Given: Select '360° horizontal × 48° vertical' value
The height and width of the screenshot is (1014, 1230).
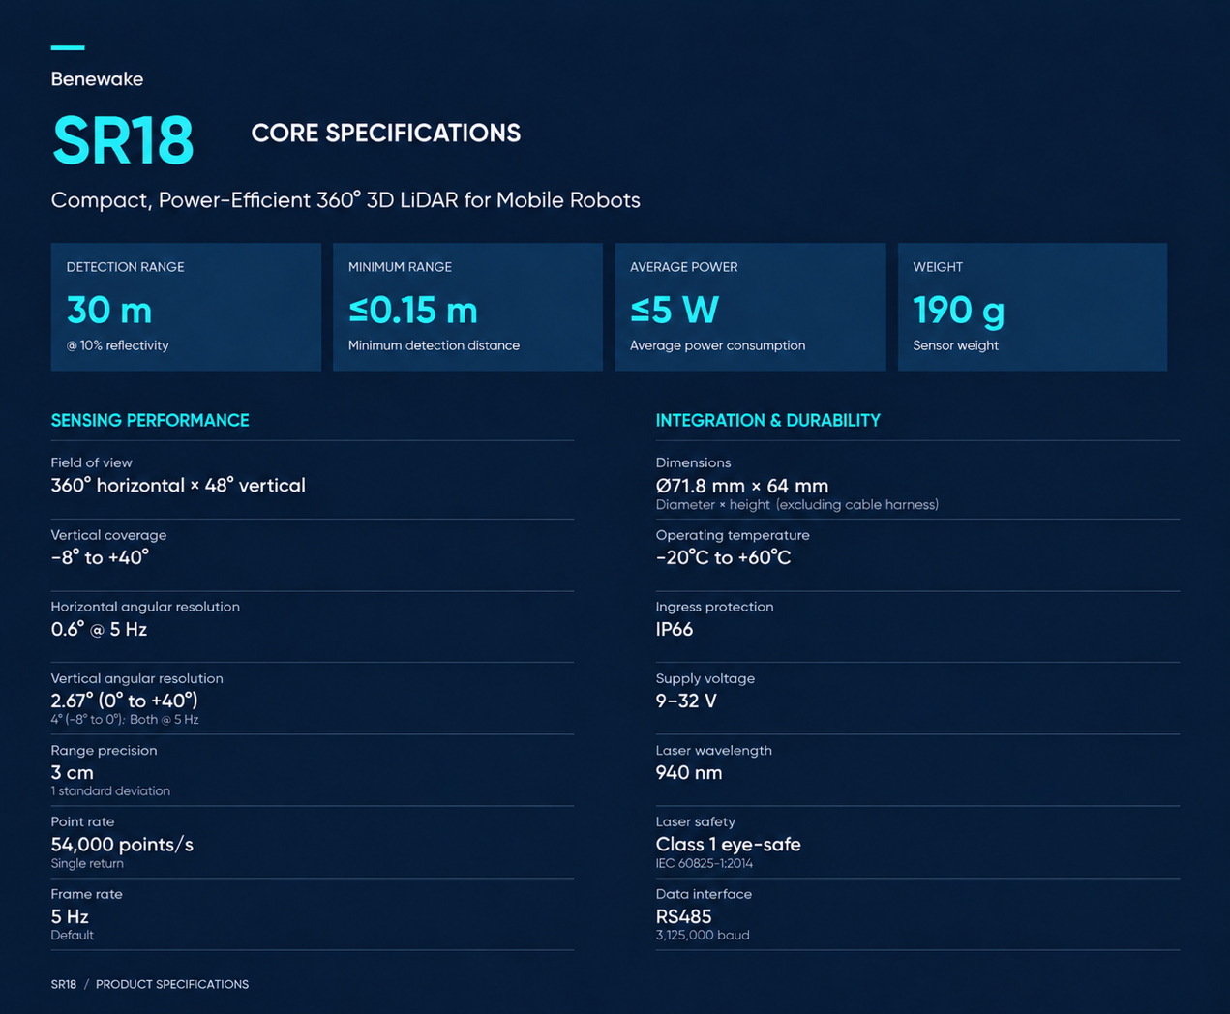Looking at the screenshot, I should [178, 486].
